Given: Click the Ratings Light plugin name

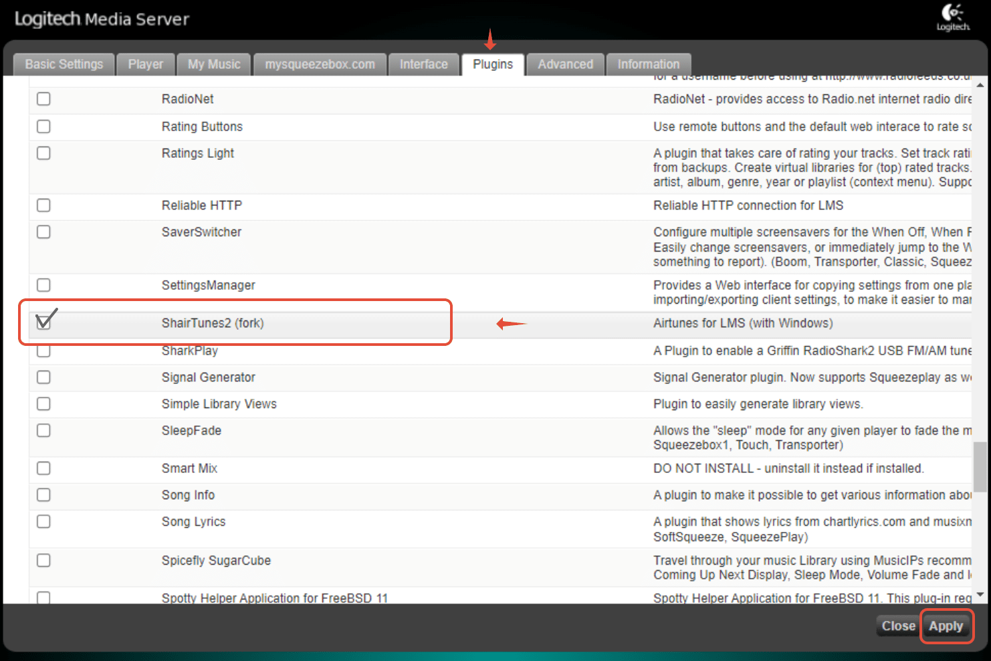Looking at the screenshot, I should (x=198, y=153).
